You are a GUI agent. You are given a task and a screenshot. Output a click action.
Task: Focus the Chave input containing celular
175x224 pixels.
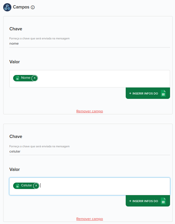coord(90,151)
